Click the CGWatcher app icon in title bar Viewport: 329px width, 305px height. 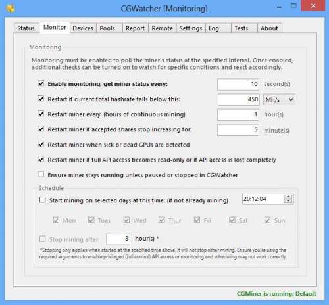pos(11,9)
